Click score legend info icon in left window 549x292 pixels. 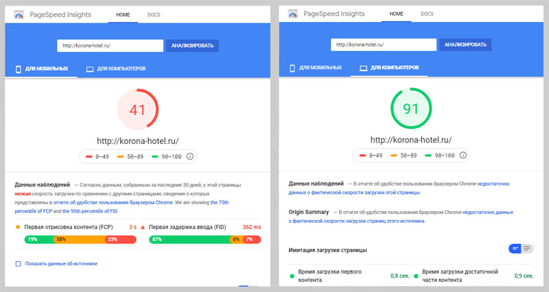(190, 156)
